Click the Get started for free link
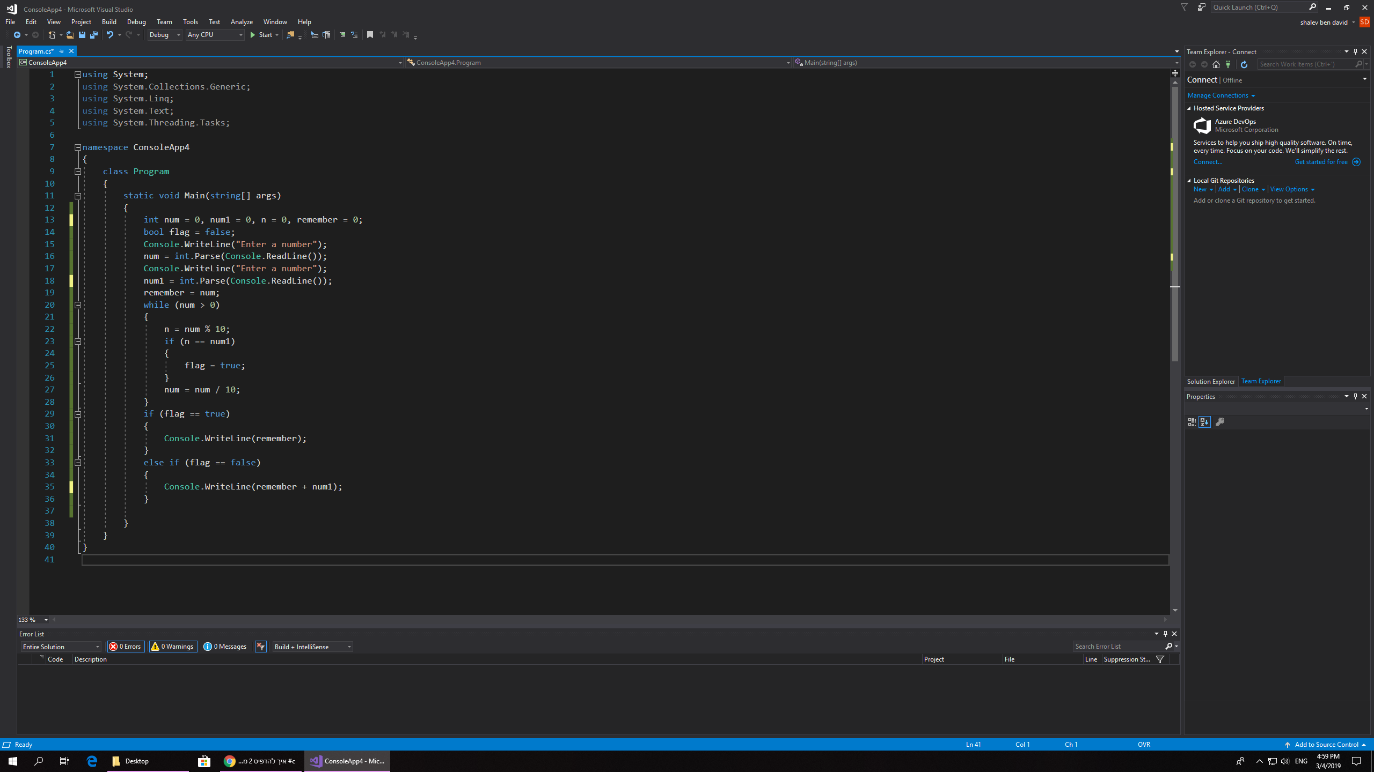The image size is (1374, 772). click(1321, 162)
